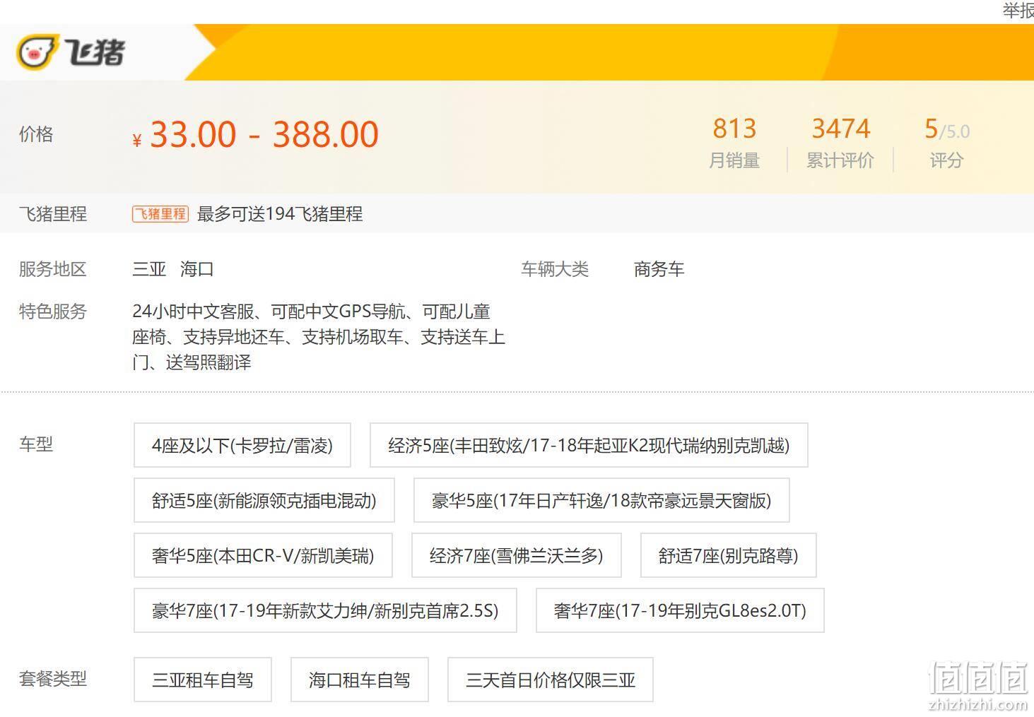1034x717 pixels.
Task: Click the 举报 report link
Action: click(1018, 11)
